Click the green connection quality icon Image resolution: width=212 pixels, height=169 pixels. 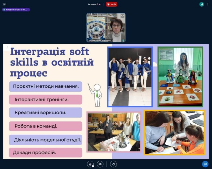(x=202, y=4)
